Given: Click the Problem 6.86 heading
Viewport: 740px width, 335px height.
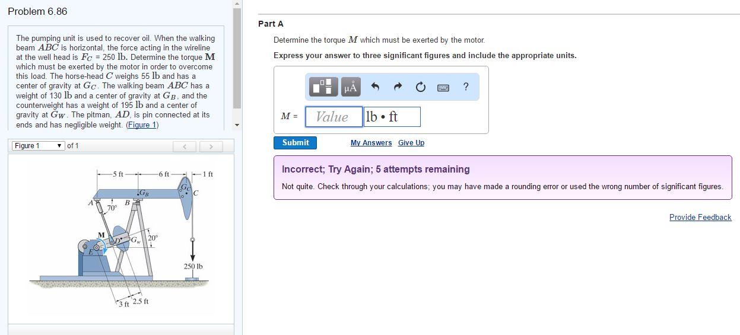Looking at the screenshot, I should pos(37,11).
